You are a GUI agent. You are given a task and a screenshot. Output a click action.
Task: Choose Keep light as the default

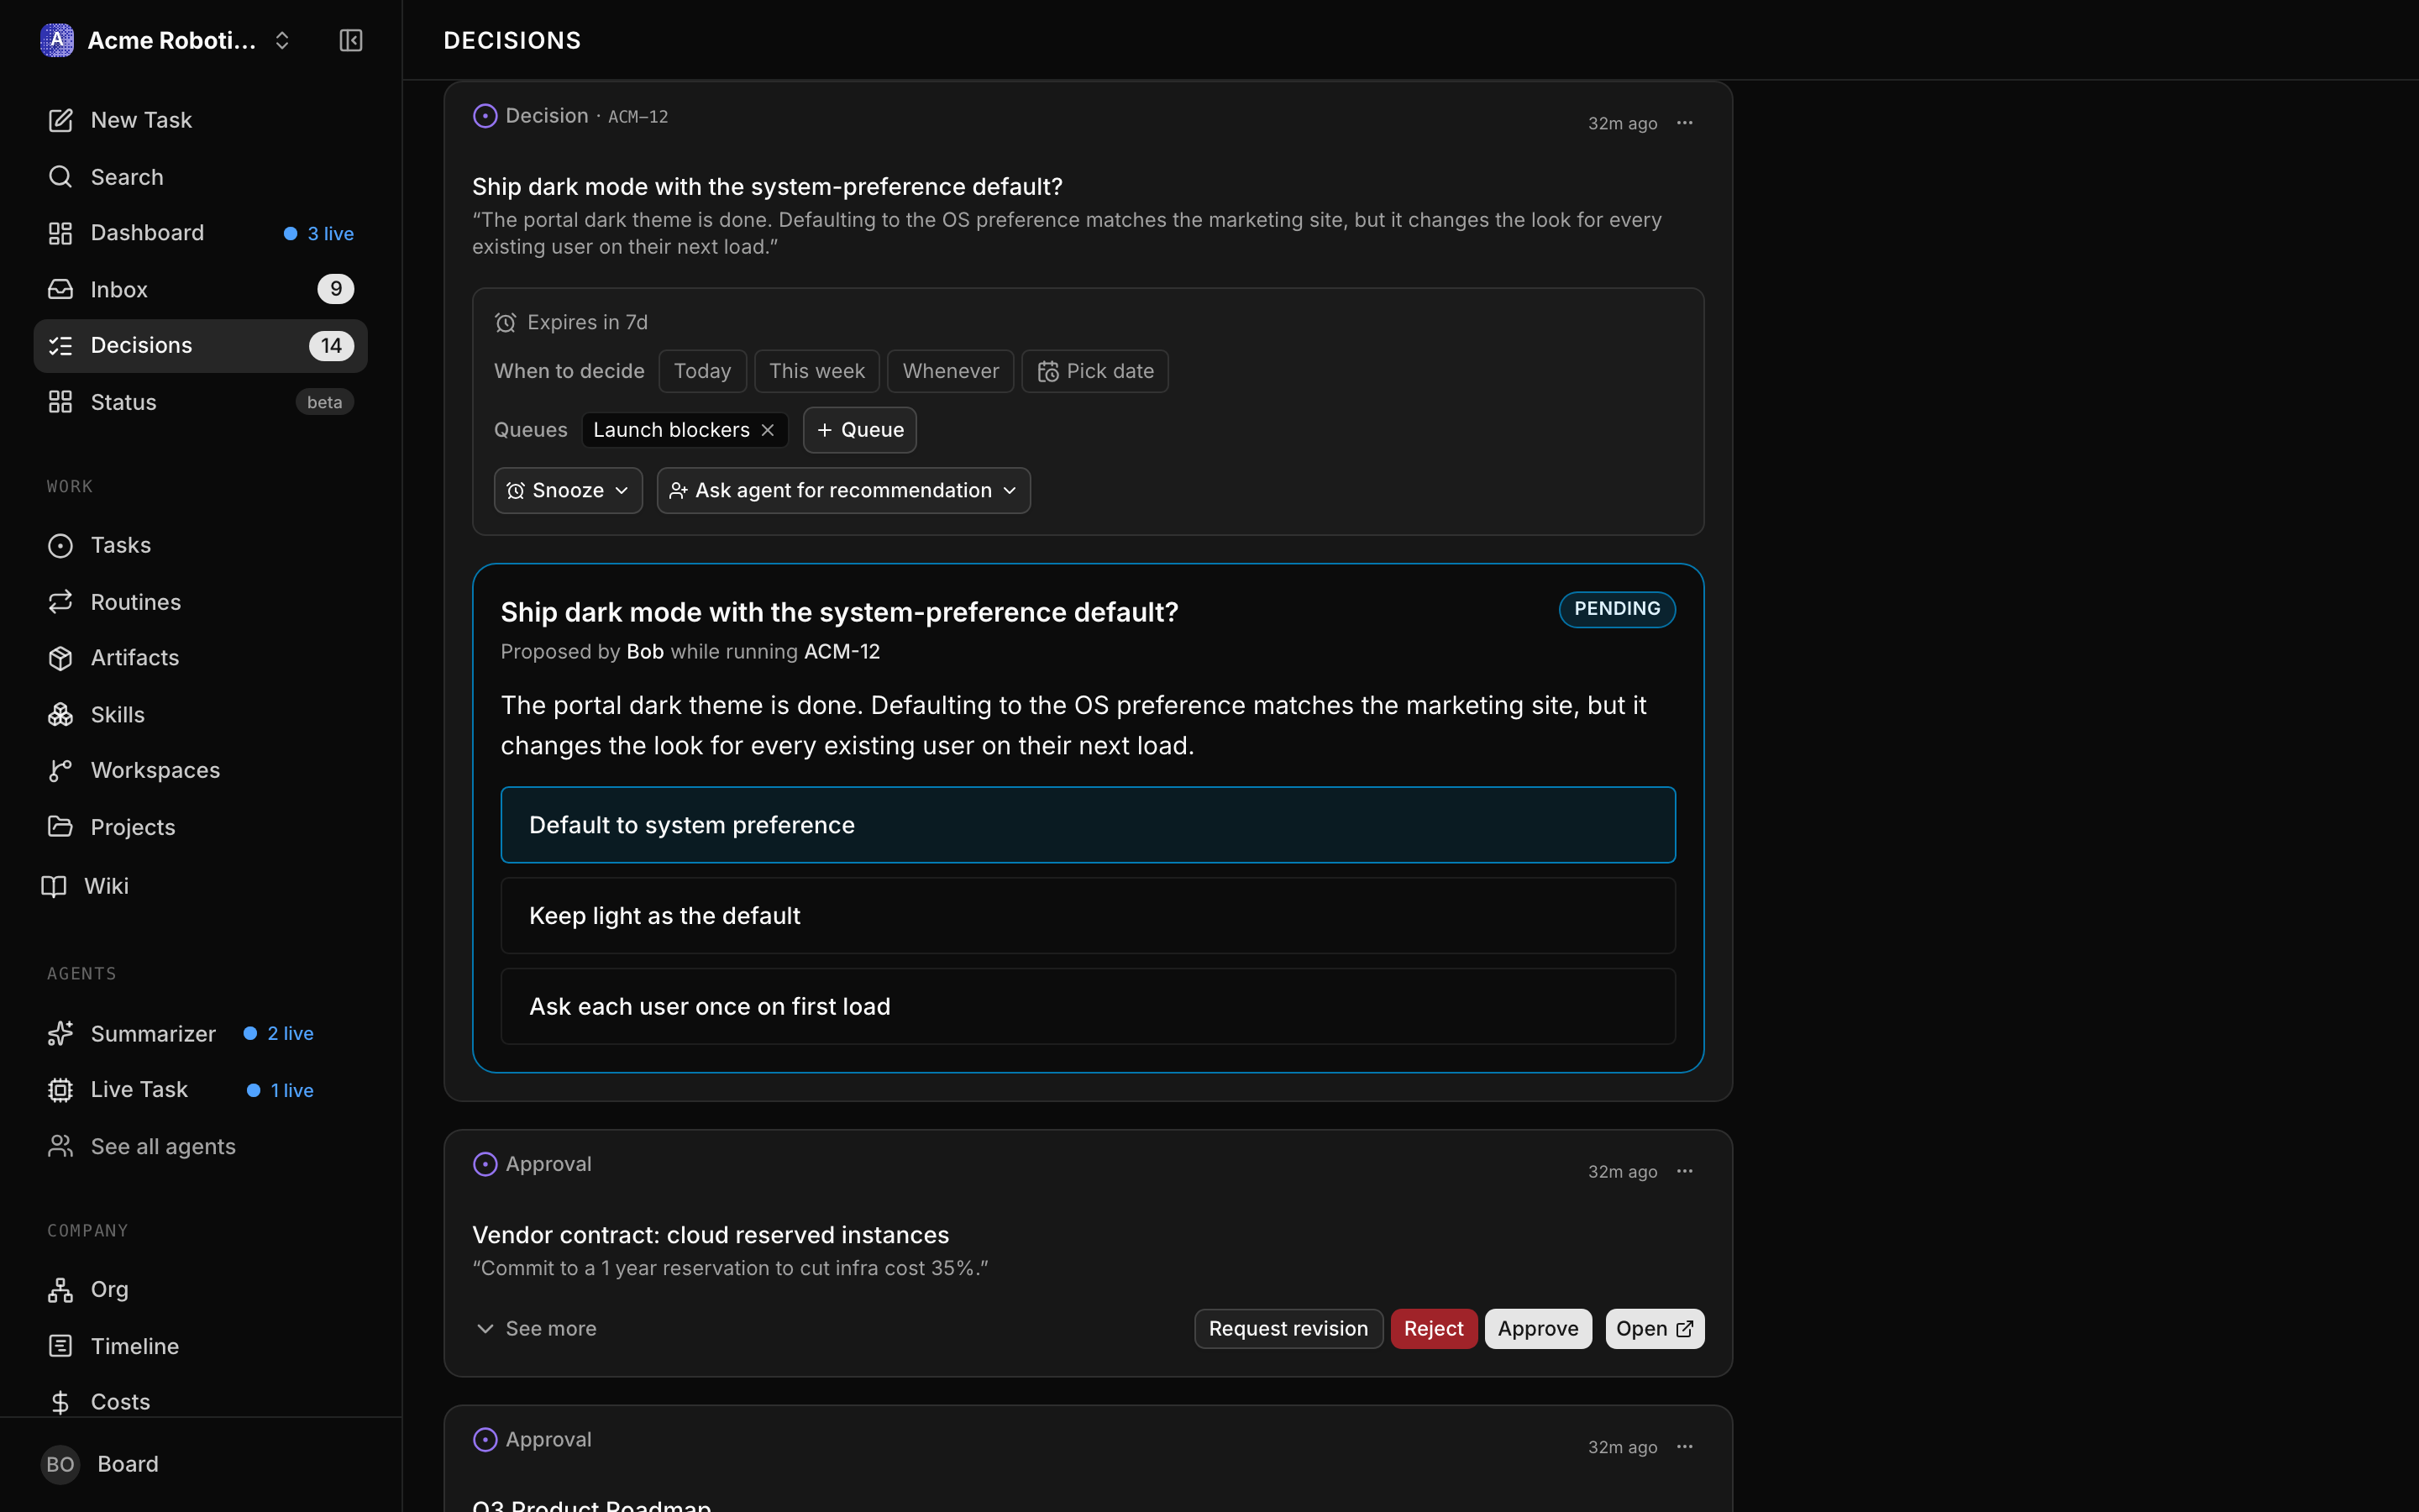click(1088, 916)
